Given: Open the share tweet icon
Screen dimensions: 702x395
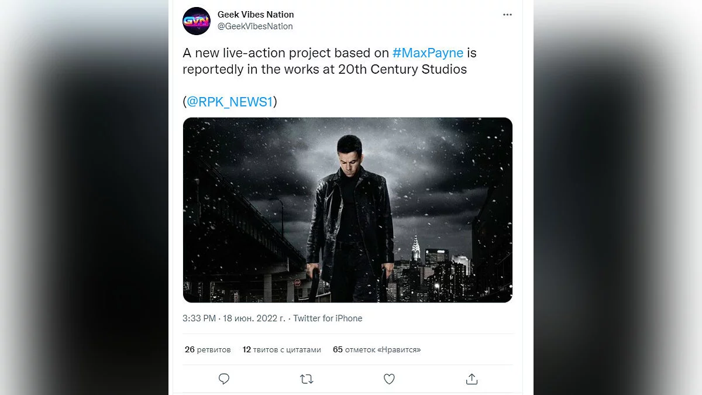Looking at the screenshot, I should [x=472, y=379].
